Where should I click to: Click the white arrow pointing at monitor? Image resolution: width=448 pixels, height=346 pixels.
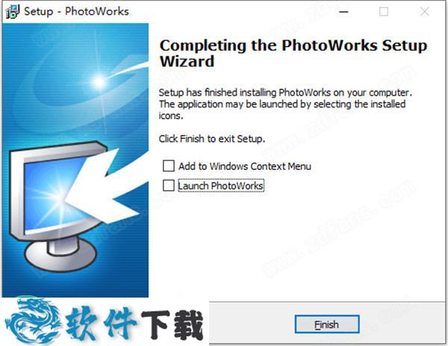coord(108,187)
